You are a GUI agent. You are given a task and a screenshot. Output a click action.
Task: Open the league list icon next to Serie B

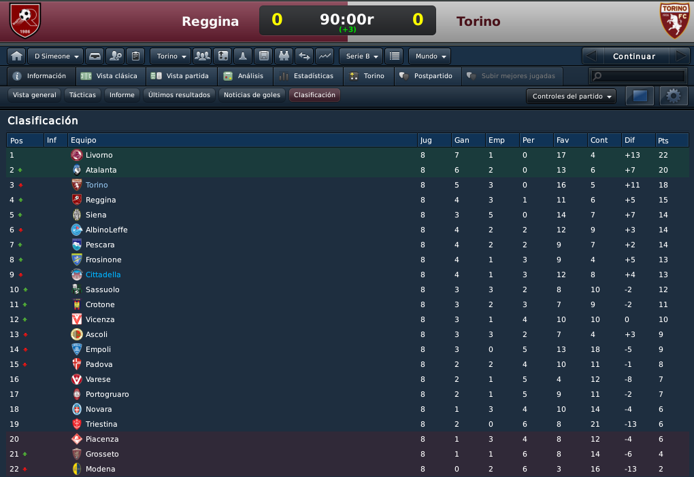pyautogui.click(x=395, y=56)
